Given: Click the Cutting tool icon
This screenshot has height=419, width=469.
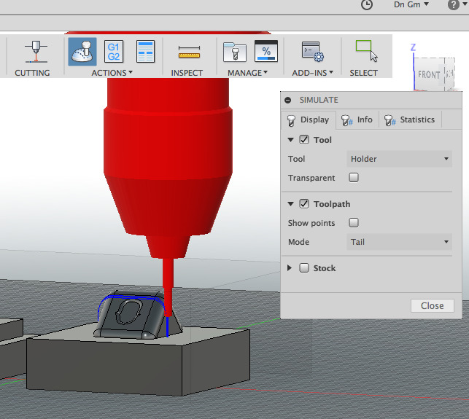Looking at the screenshot, I should coord(33,52).
